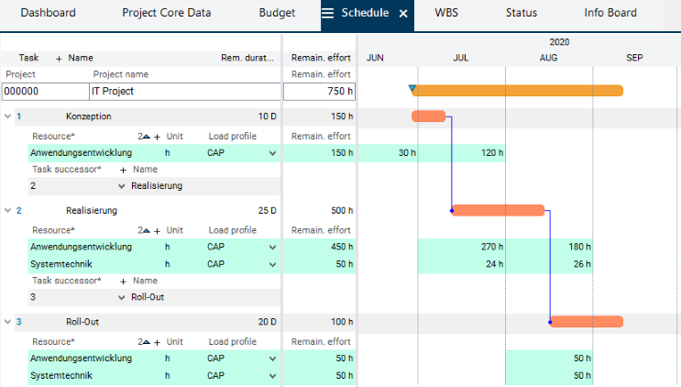Add resource to Realisierung task via plus icon

coord(157,230)
